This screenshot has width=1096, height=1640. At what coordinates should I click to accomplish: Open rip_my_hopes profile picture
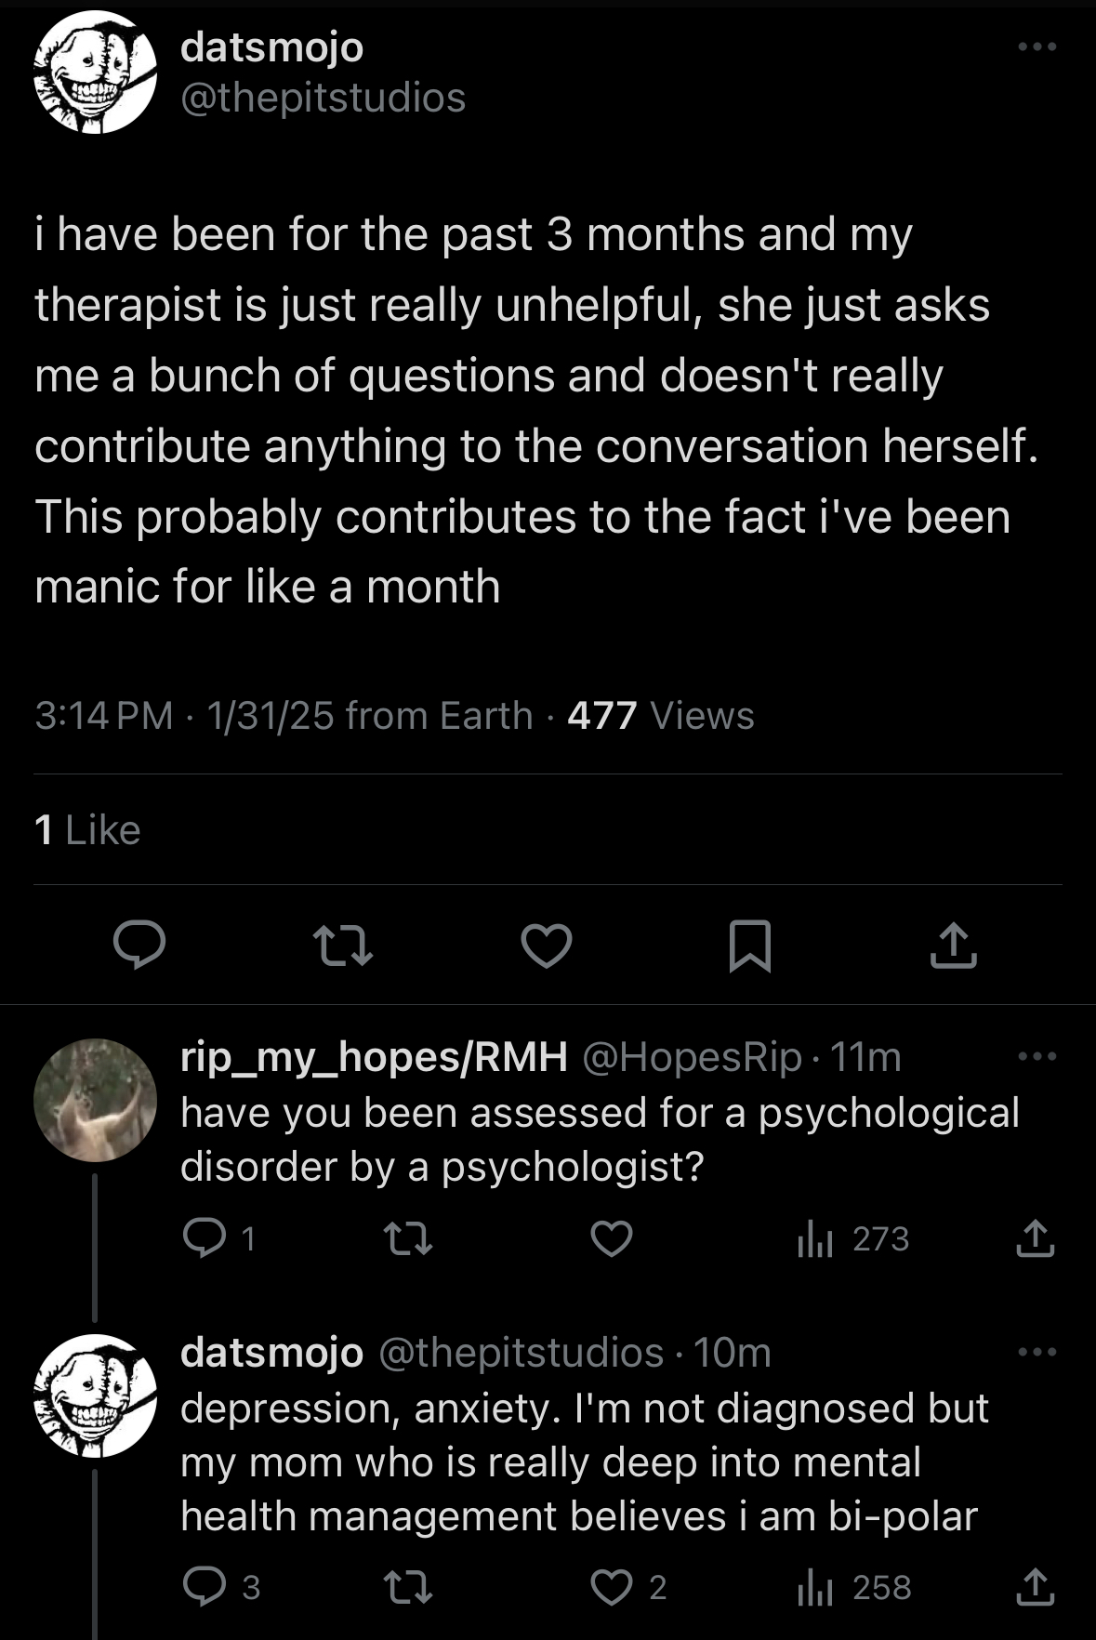tap(95, 1100)
